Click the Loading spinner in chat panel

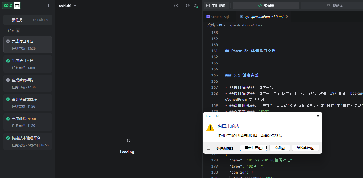[x=128, y=140]
